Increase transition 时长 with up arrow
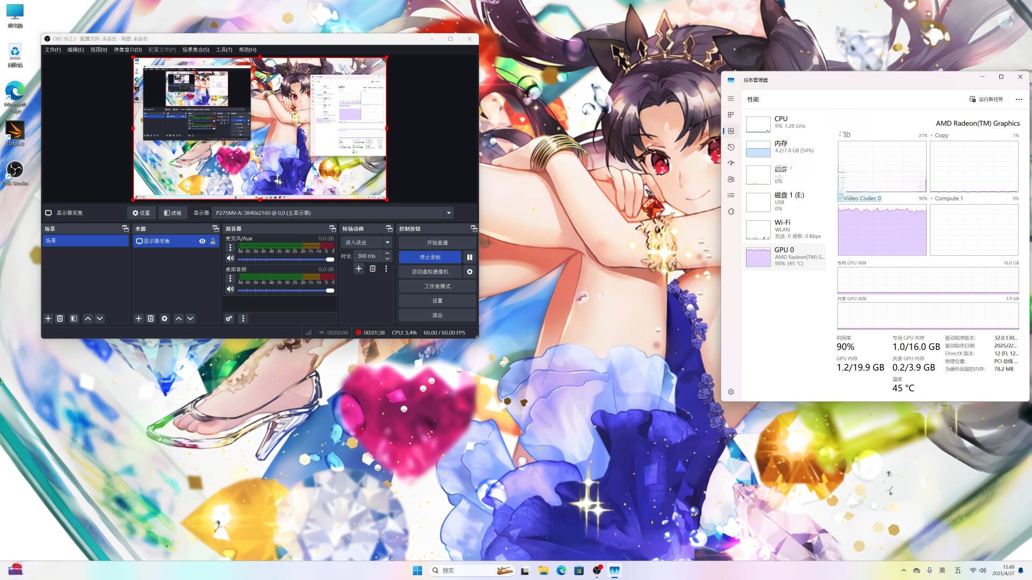The width and height of the screenshot is (1032, 580). pos(388,253)
